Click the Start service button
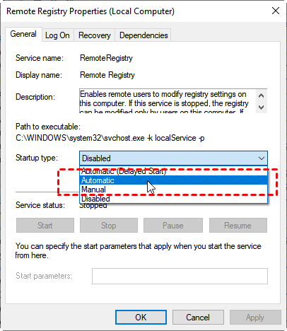Image resolution: width=287 pixels, height=331 pixels. pos(45,226)
